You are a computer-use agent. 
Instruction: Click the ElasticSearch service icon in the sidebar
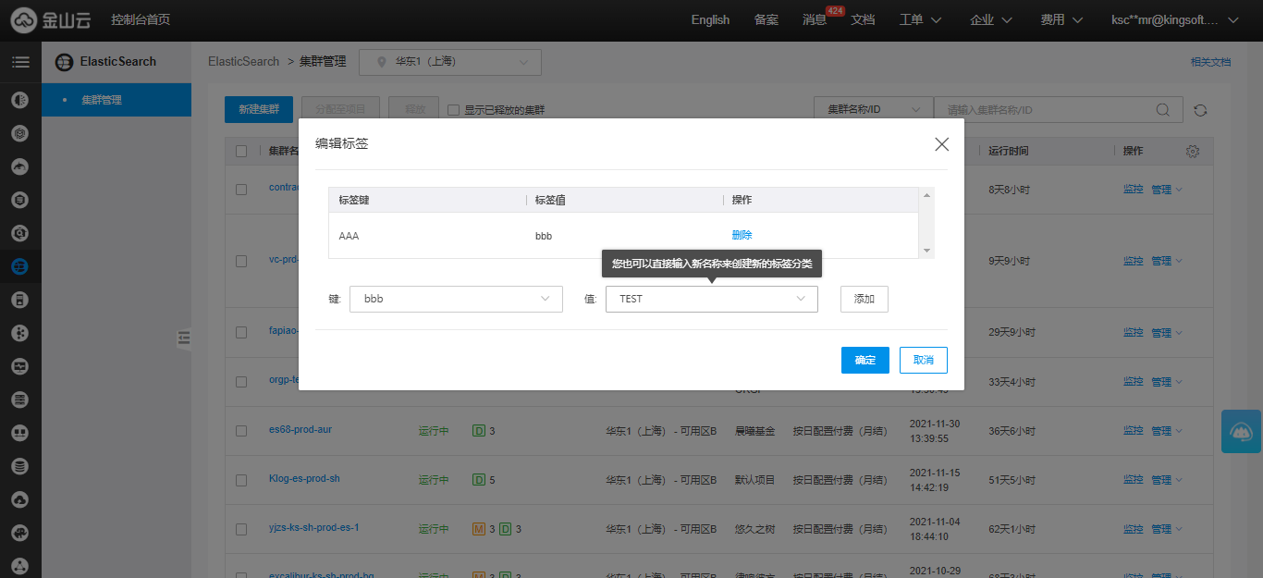[x=19, y=267]
